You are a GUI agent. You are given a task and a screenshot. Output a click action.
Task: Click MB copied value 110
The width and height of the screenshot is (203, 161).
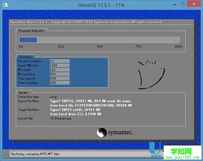pyautogui.click(x=60, y=70)
